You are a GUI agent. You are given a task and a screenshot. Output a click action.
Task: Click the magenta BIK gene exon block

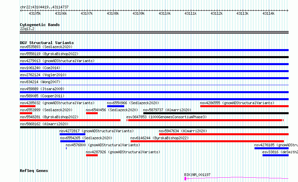[x=185, y=179]
